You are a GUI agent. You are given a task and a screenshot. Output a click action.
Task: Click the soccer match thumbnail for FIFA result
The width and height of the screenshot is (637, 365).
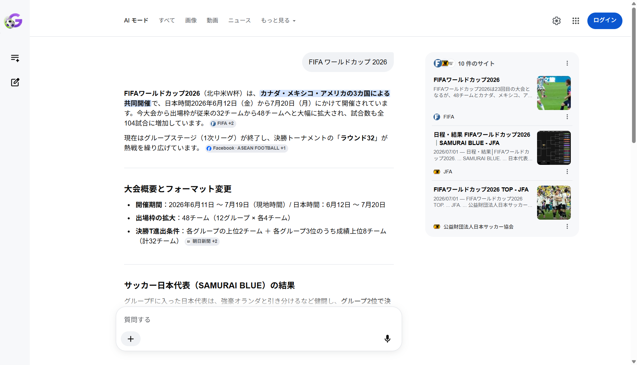point(554,93)
